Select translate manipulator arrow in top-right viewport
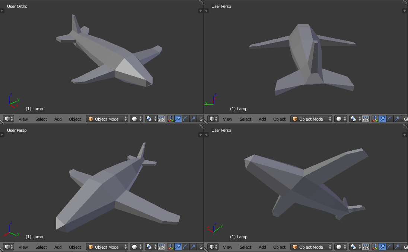Viewport: 408px width, 252px height. coord(382,119)
